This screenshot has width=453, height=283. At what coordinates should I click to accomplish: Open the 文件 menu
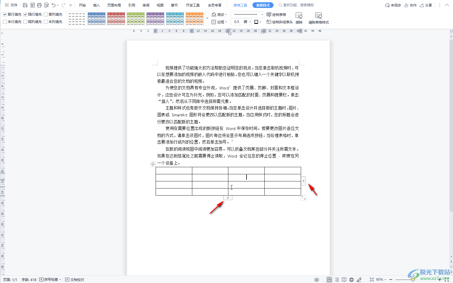coord(11,5)
